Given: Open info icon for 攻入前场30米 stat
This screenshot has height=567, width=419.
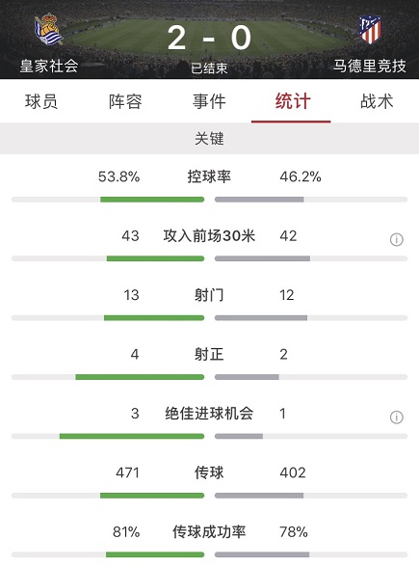Looking at the screenshot, I should [x=396, y=239].
